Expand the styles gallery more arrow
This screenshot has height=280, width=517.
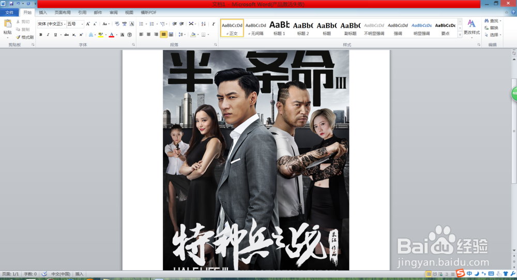tap(460, 34)
